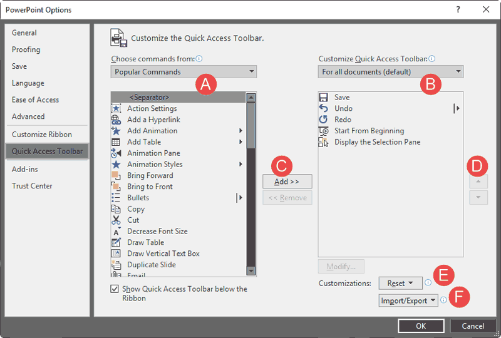
Task: Click the Bullets list icon
Action: 116,198
